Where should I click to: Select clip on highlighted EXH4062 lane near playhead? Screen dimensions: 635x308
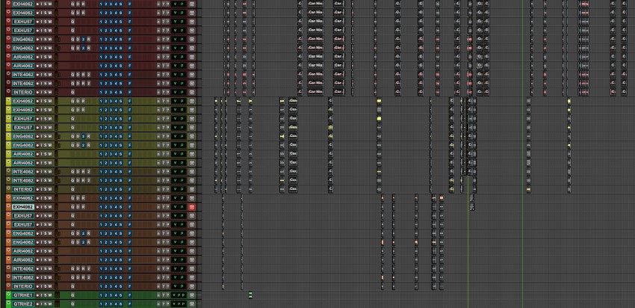tap(472, 206)
